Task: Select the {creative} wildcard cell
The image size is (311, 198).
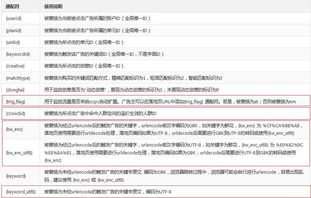Action: [15, 66]
